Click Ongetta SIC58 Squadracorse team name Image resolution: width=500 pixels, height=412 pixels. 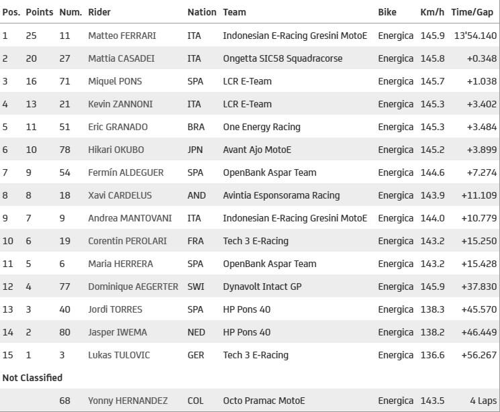[283, 58]
